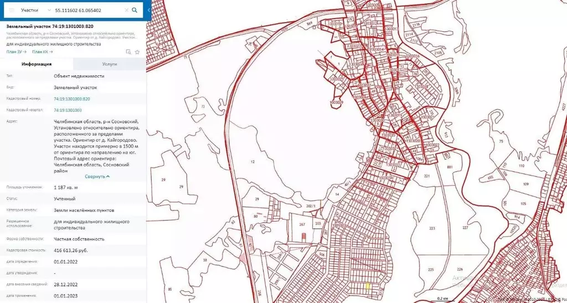Click the red shaded building in parcel 267

tap(303, 237)
